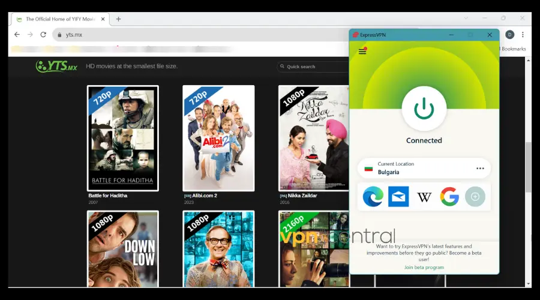This screenshot has width=540, height=300.
Task: Click the YTS.MX logo
Action: tap(56, 66)
